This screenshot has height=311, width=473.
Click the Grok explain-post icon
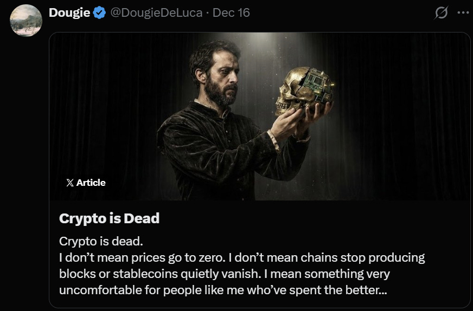click(441, 12)
